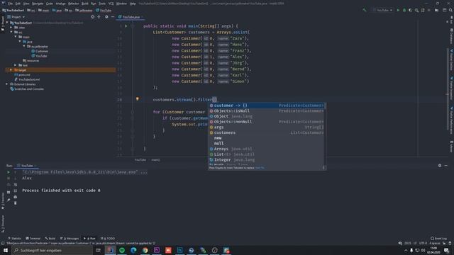Screen dimensions: 454x255
Task: Open the YouTube run configuration dropdown
Action: coord(383,10)
